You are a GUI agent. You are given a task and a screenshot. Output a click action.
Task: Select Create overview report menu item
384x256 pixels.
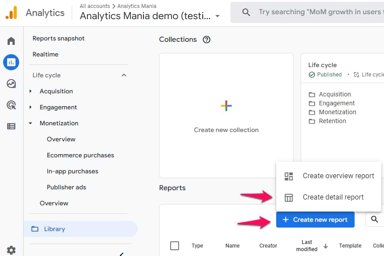(x=329, y=176)
